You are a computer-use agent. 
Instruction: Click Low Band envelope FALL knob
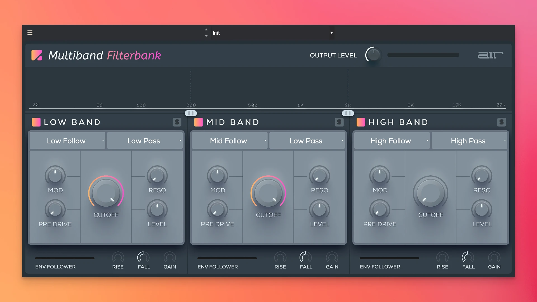point(143,257)
